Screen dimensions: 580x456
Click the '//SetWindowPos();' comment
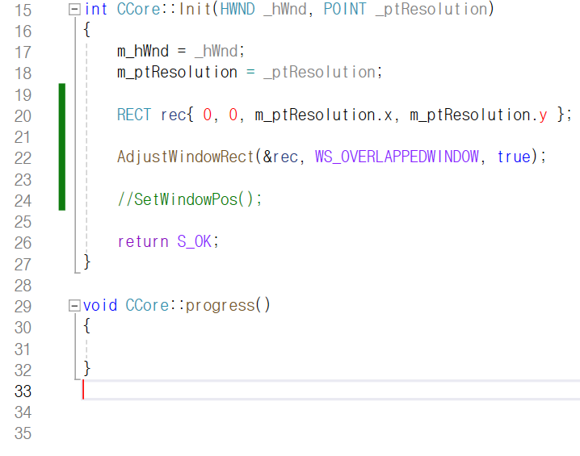(189, 199)
